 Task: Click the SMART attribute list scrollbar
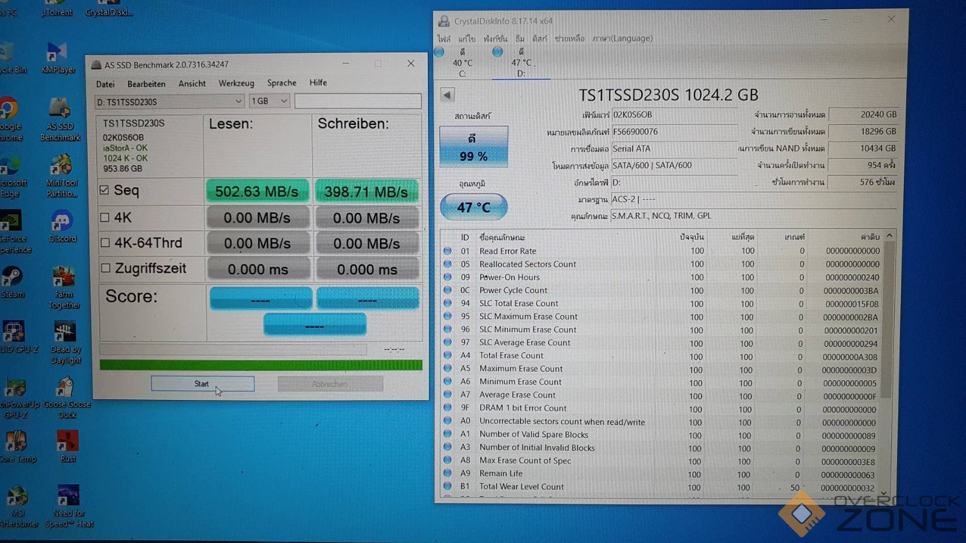888,317
